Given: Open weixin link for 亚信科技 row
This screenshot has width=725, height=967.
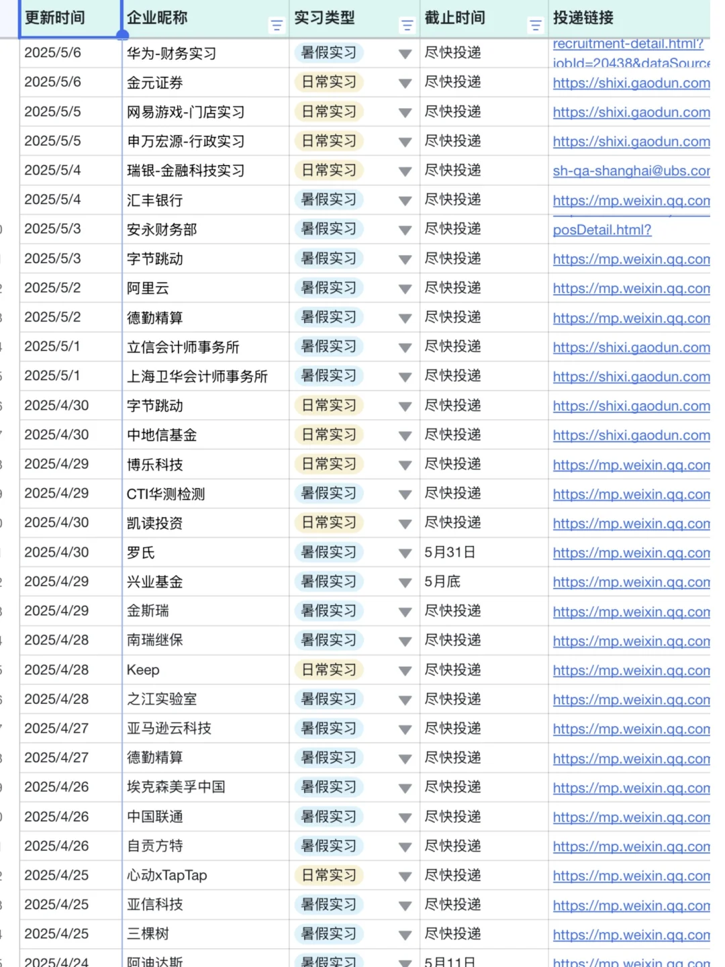Looking at the screenshot, I should click(631, 905).
